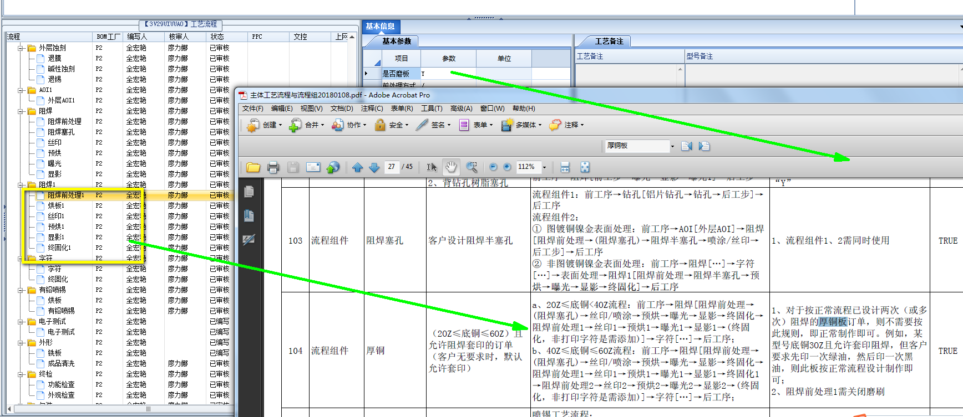Image resolution: width=963 pixels, height=417 pixels.
Task: Choose the Select text cursor tool
Action: point(432,167)
